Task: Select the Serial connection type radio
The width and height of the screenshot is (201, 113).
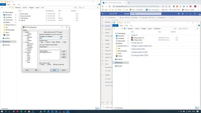Action: point(62,42)
